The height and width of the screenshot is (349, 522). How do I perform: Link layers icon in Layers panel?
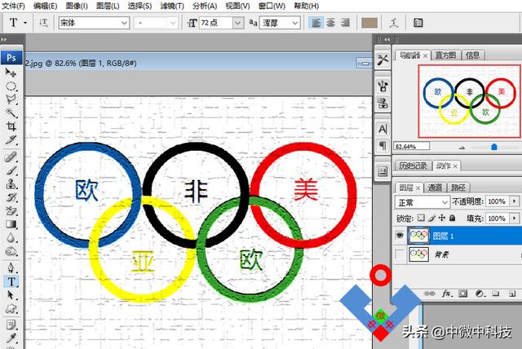point(430,294)
